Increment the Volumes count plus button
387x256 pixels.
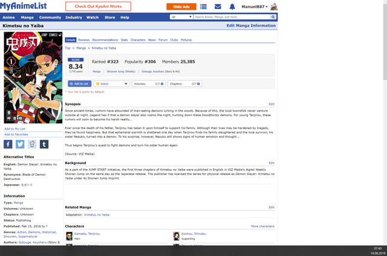click(x=162, y=84)
